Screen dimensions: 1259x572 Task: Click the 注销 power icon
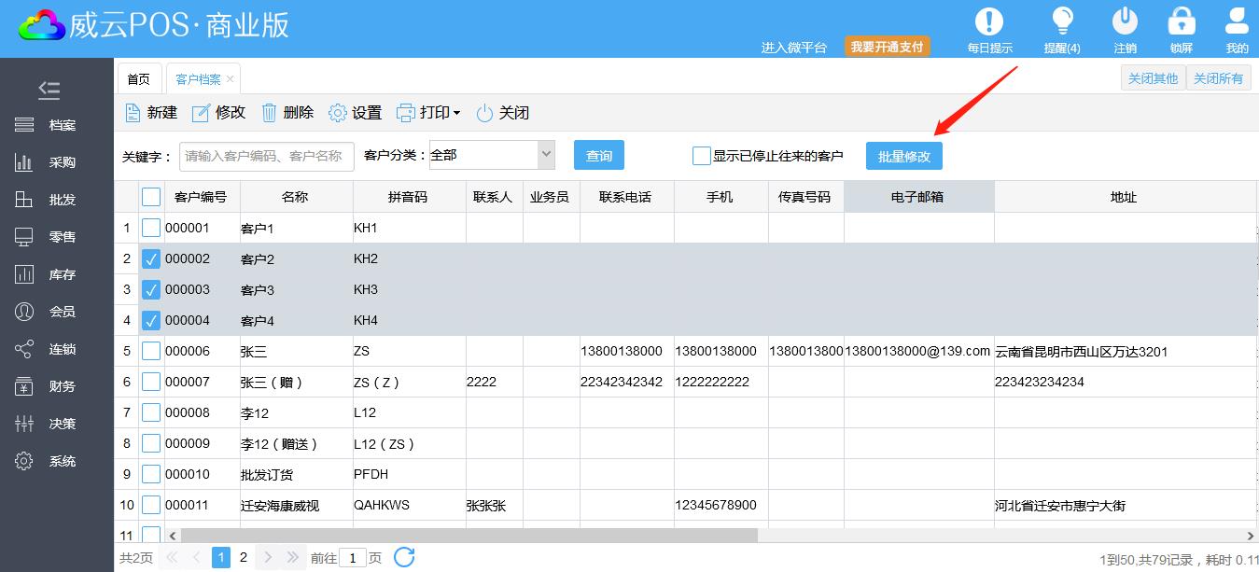pyautogui.click(x=1125, y=21)
